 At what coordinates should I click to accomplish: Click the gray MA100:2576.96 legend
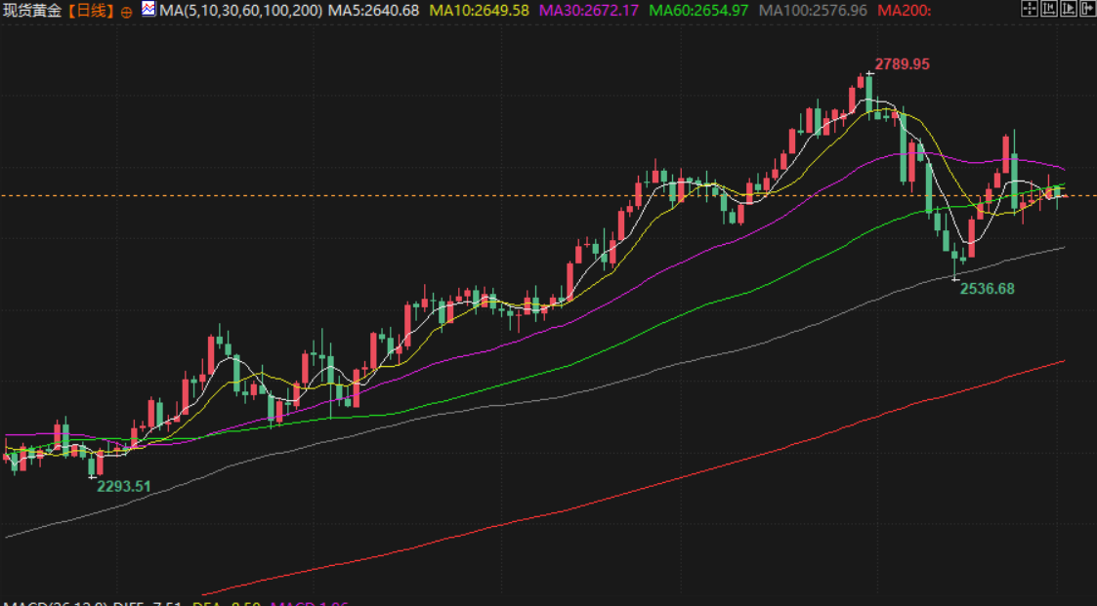[813, 11]
